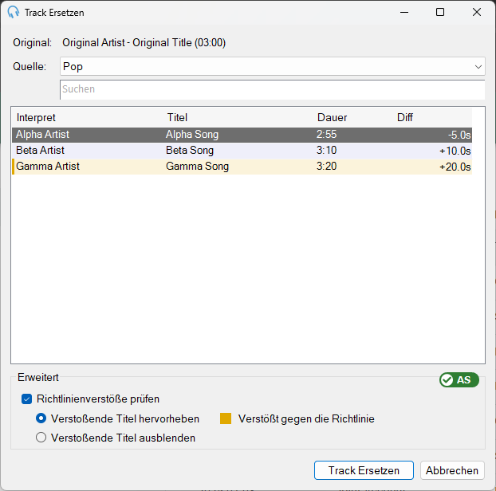Focus the Suchen search field
Screen dimensions: 496x491
click(273, 89)
